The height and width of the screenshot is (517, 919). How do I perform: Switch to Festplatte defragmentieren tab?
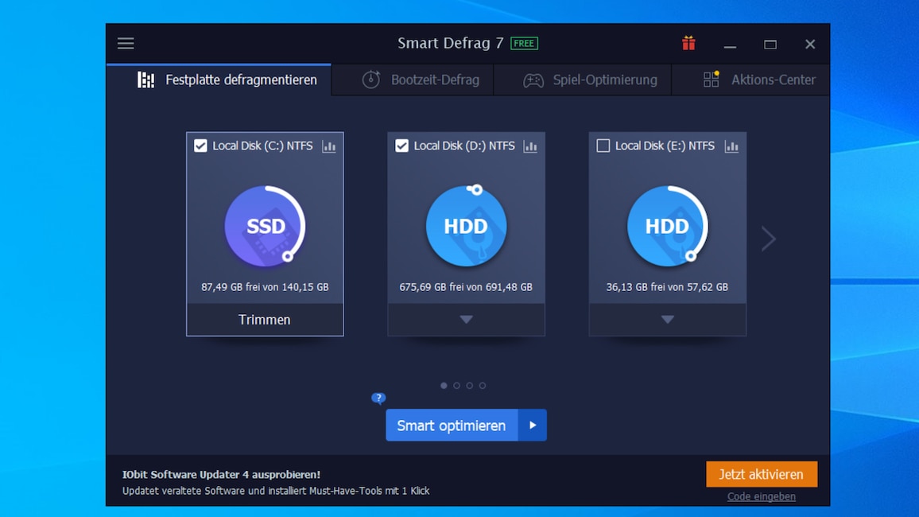point(219,80)
